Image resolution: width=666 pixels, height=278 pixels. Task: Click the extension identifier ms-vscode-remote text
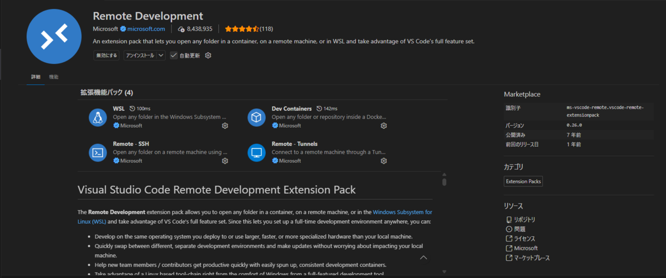point(605,111)
